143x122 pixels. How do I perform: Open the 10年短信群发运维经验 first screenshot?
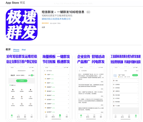22,87
